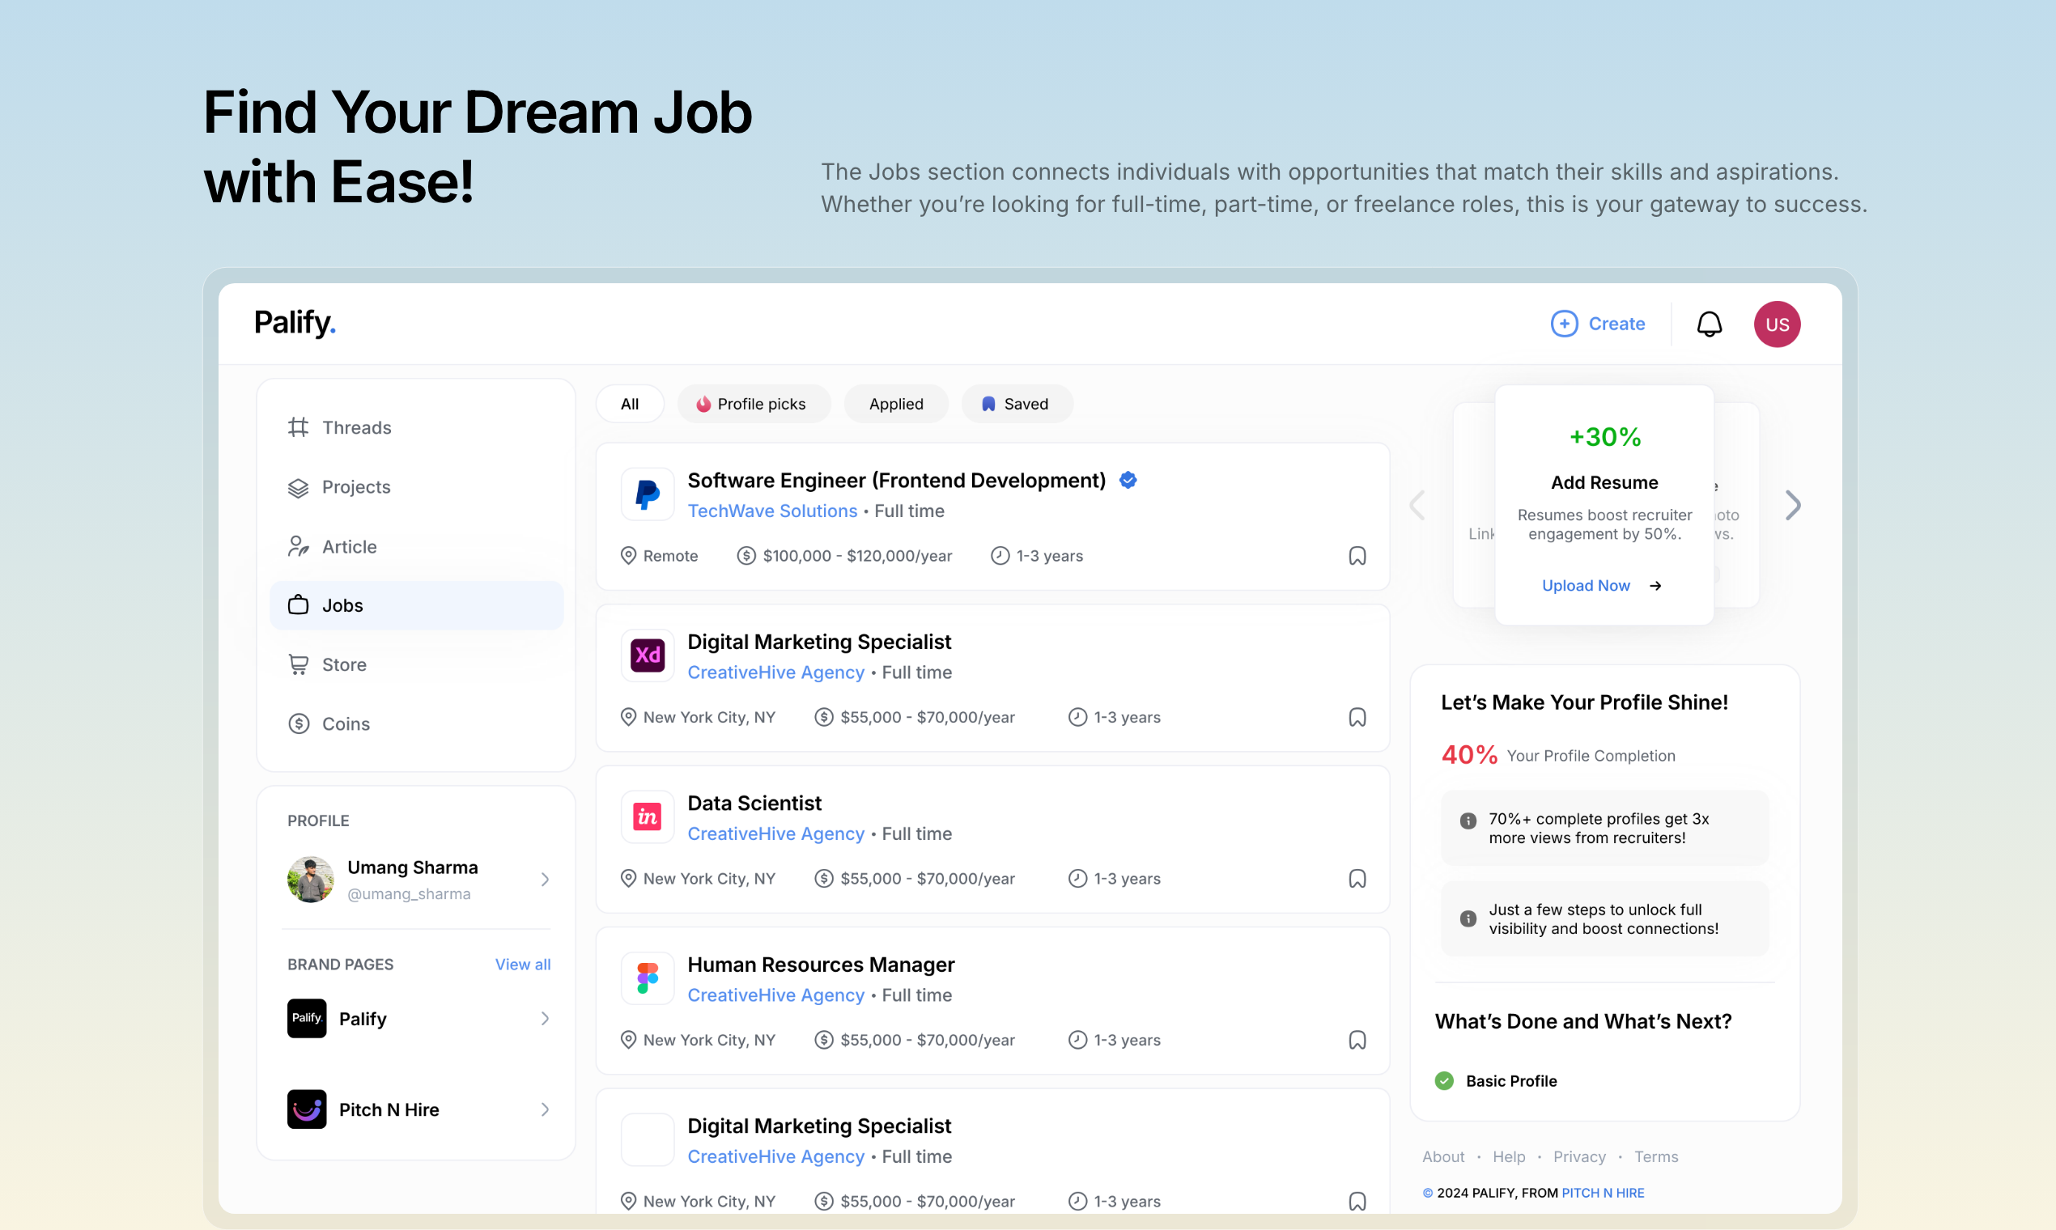The width and height of the screenshot is (2056, 1230).
Task: Switch to the Saved jobs tab
Action: tap(1017, 405)
